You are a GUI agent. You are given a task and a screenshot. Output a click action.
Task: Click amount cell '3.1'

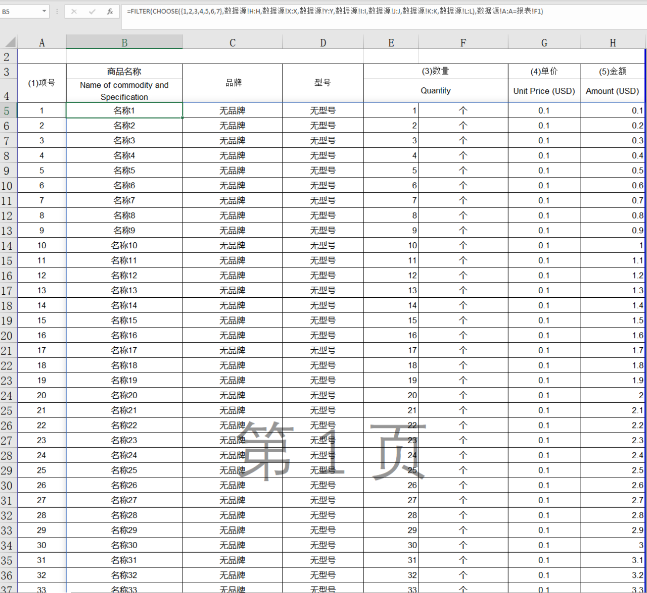[613, 560]
